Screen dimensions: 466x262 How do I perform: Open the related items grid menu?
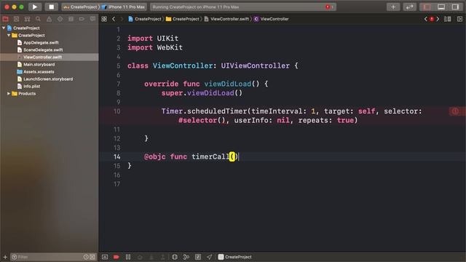tap(104, 19)
